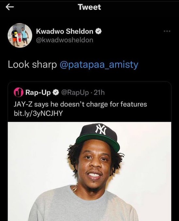Follow the bit.ly/3yNCJHY link
Image resolution: width=179 pixels, height=221 pixels.
click(x=38, y=114)
